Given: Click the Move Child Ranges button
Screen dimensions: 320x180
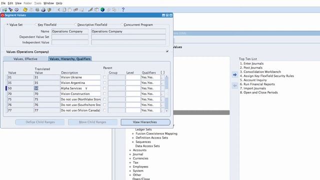Looking at the screenshot, I should (92, 122).
